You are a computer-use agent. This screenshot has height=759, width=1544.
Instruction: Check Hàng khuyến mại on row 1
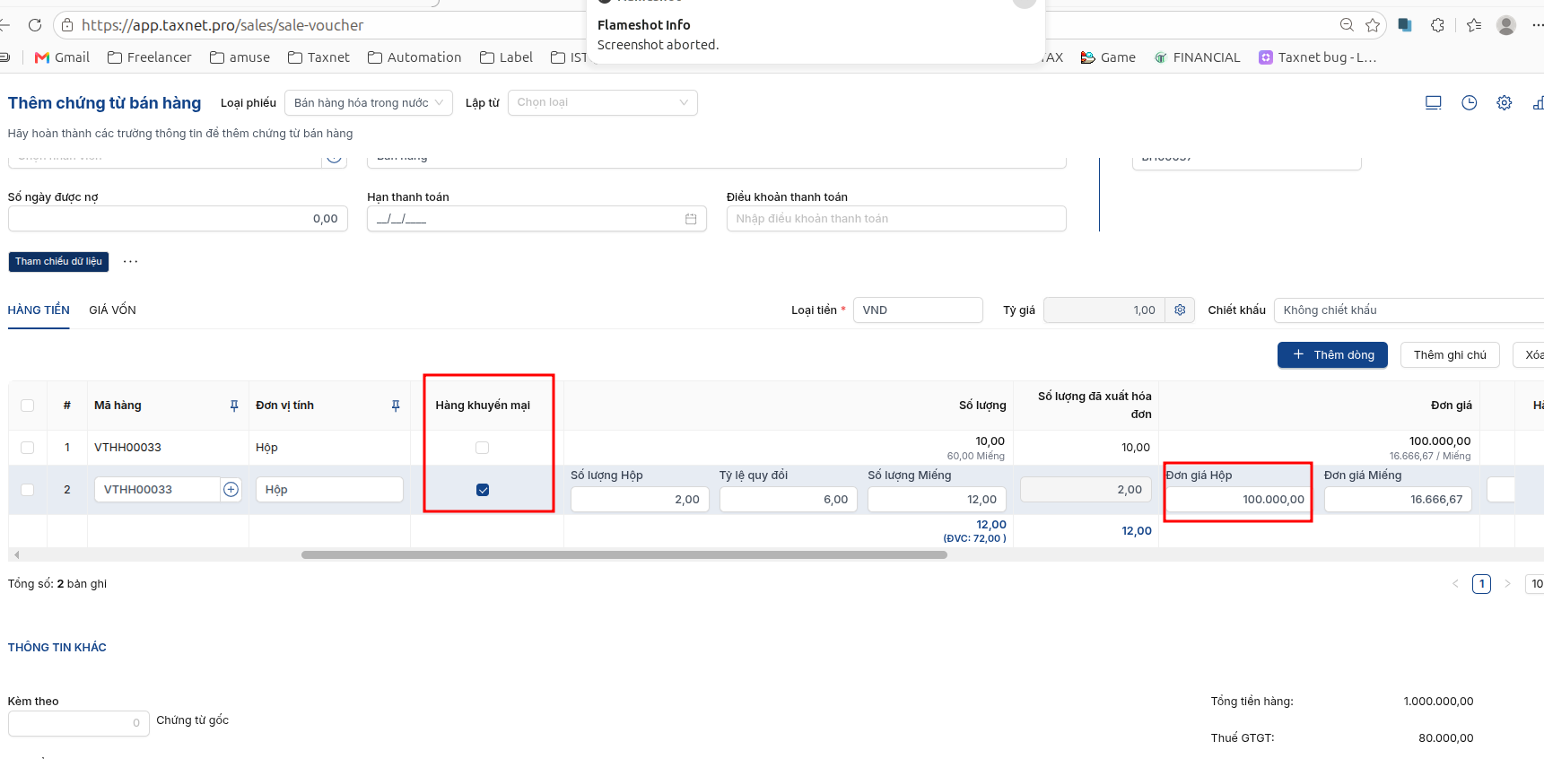click(x=483, y=448)
